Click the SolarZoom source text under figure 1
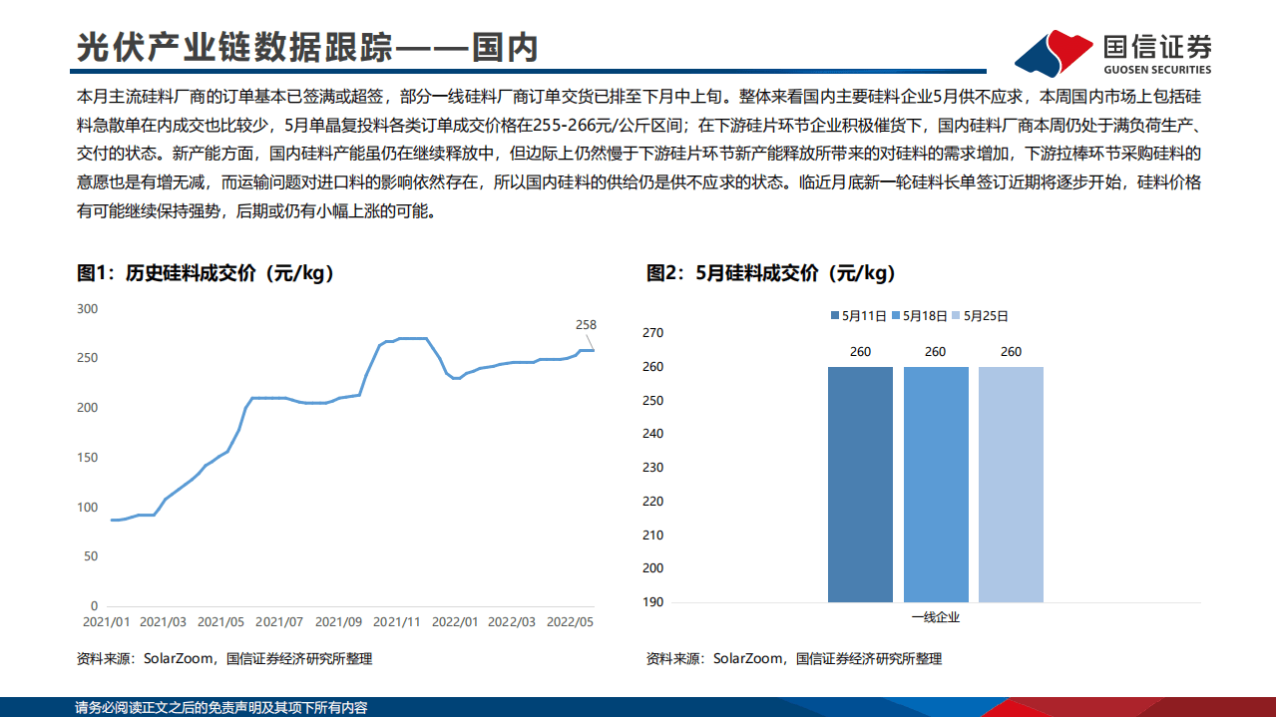Viewport: 1276px width, 717px height. click(222, 658)
